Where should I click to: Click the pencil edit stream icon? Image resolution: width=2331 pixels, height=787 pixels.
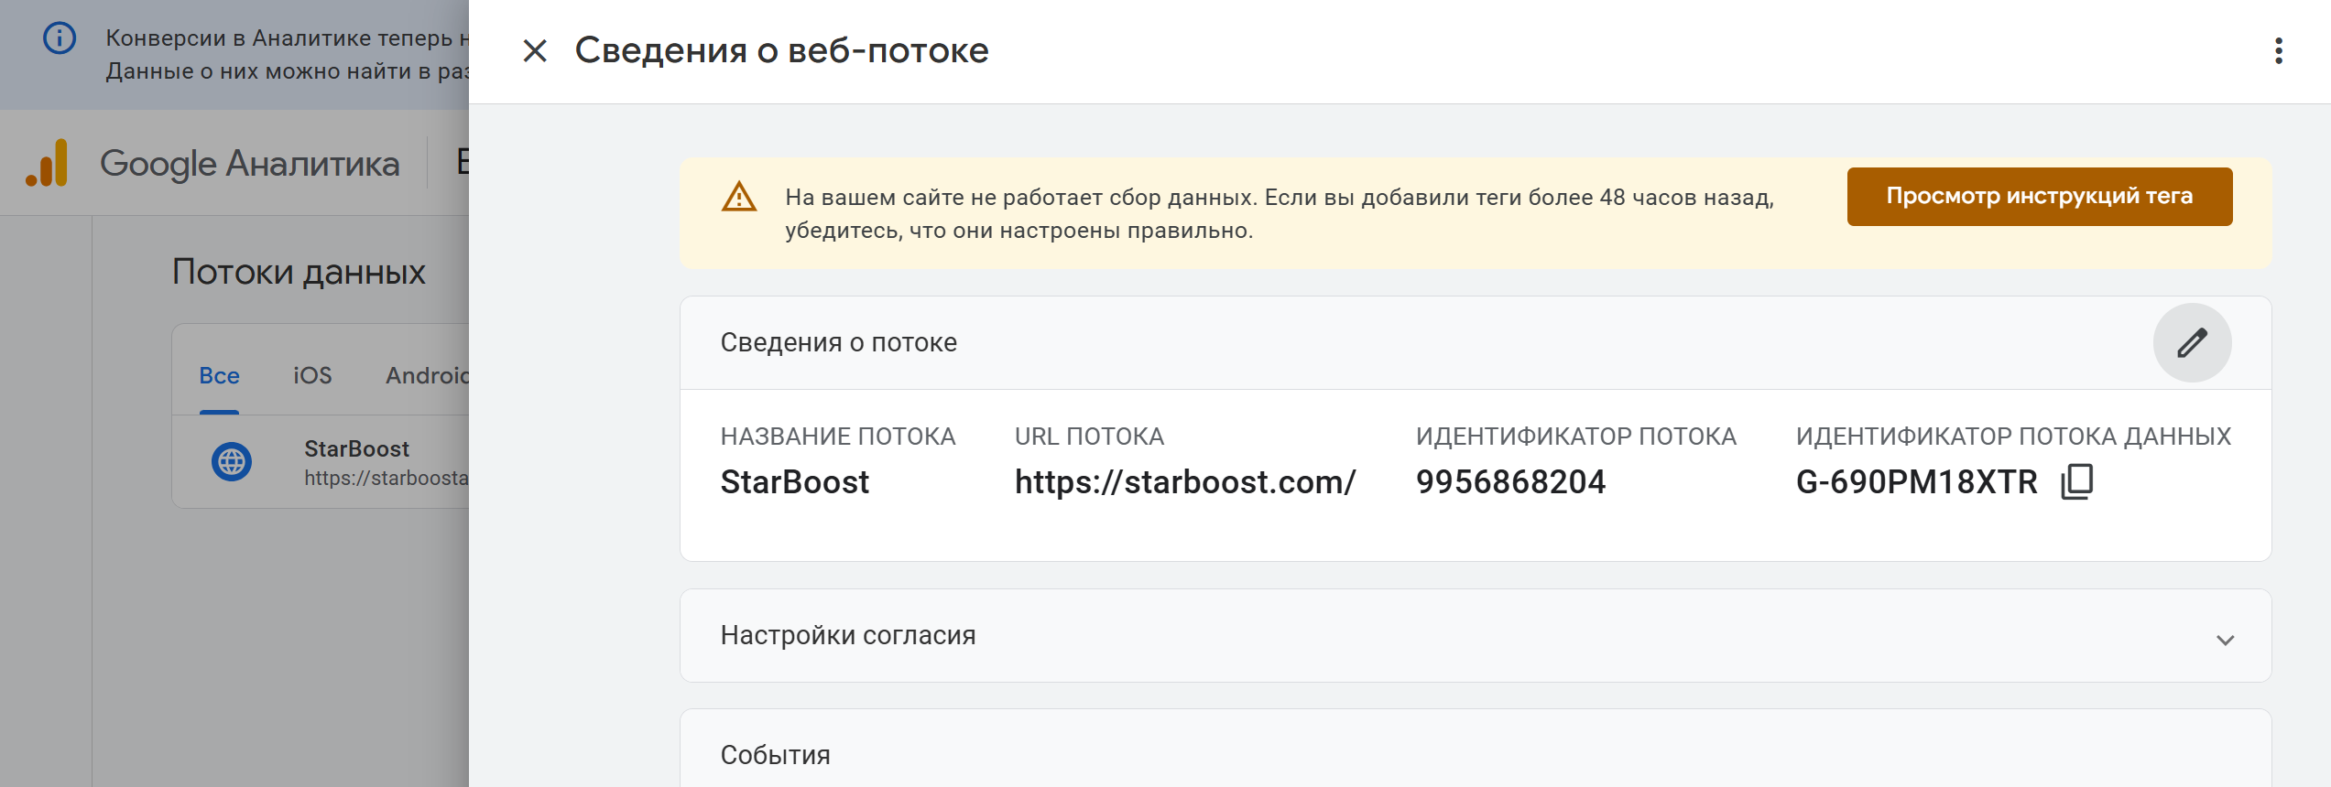pyautogui.click(x=2191, y=343)
